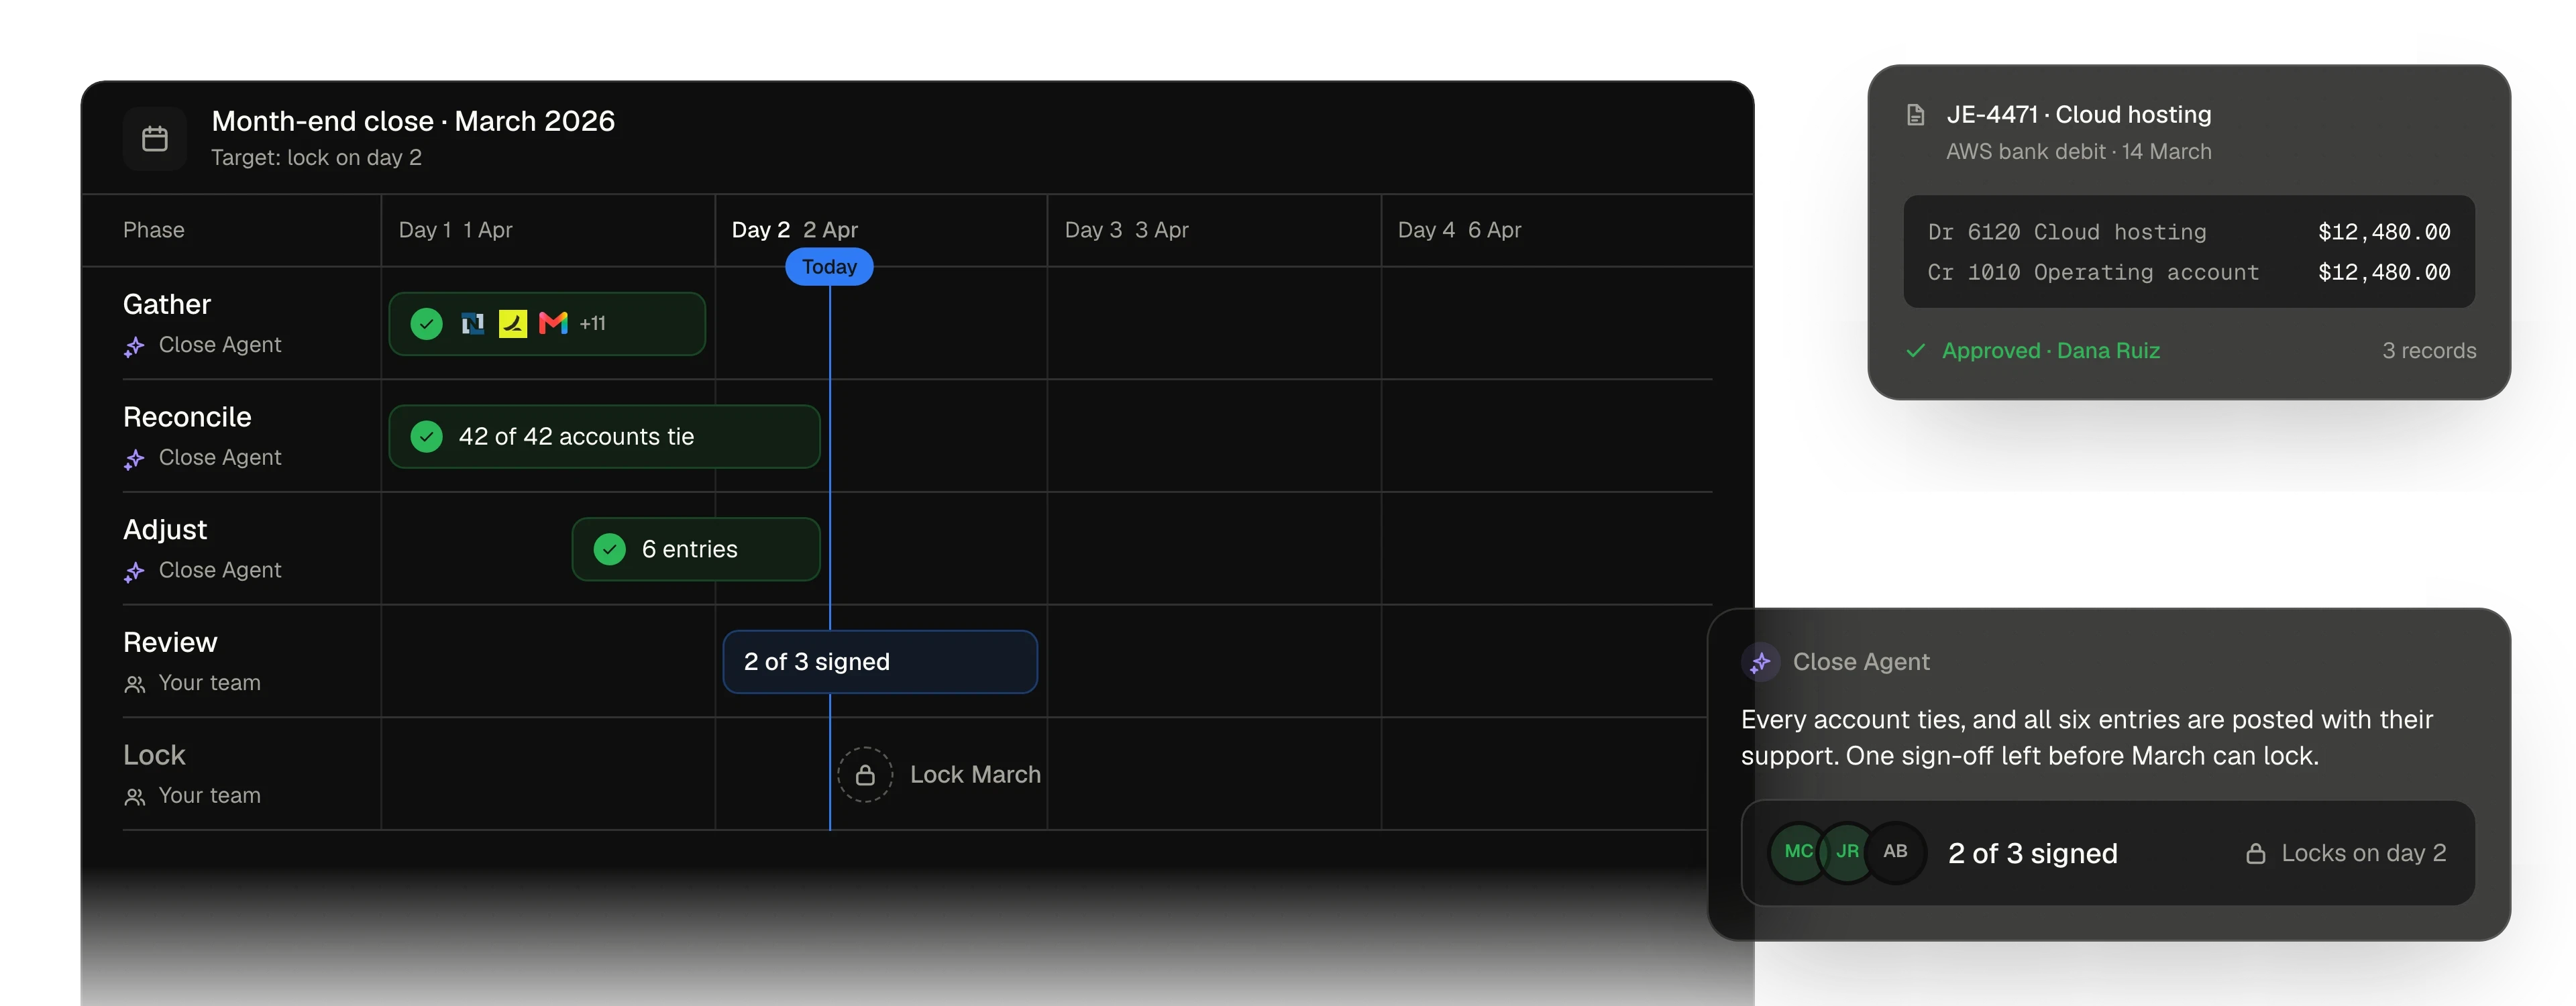The image size is (2576, 1006).
Task: Click the lock icon beside Locks on day 2
Action: pyautogui.click(x=2256, y=854)
